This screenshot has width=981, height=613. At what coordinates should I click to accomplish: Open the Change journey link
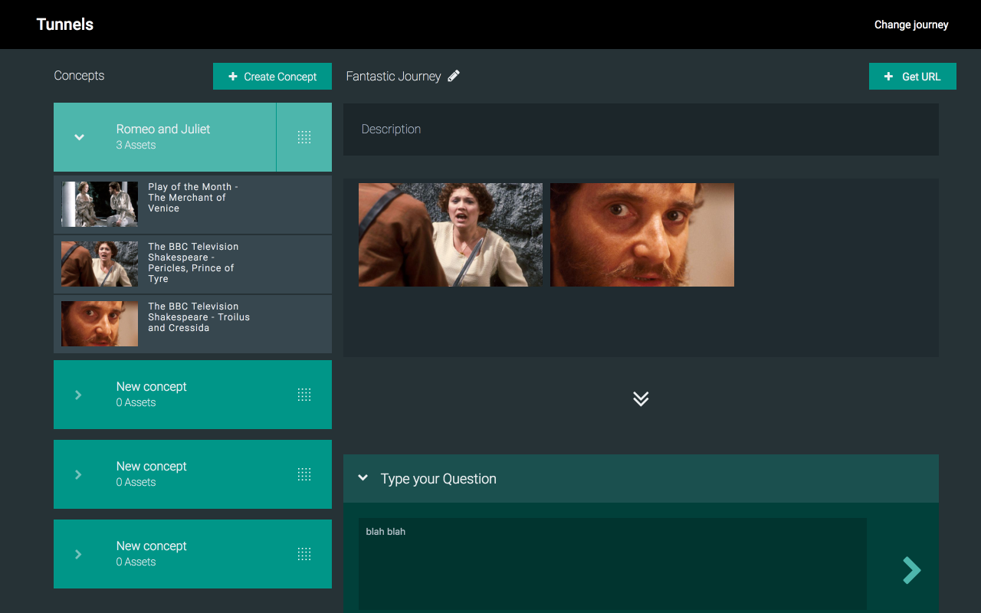tap(911, 25)
